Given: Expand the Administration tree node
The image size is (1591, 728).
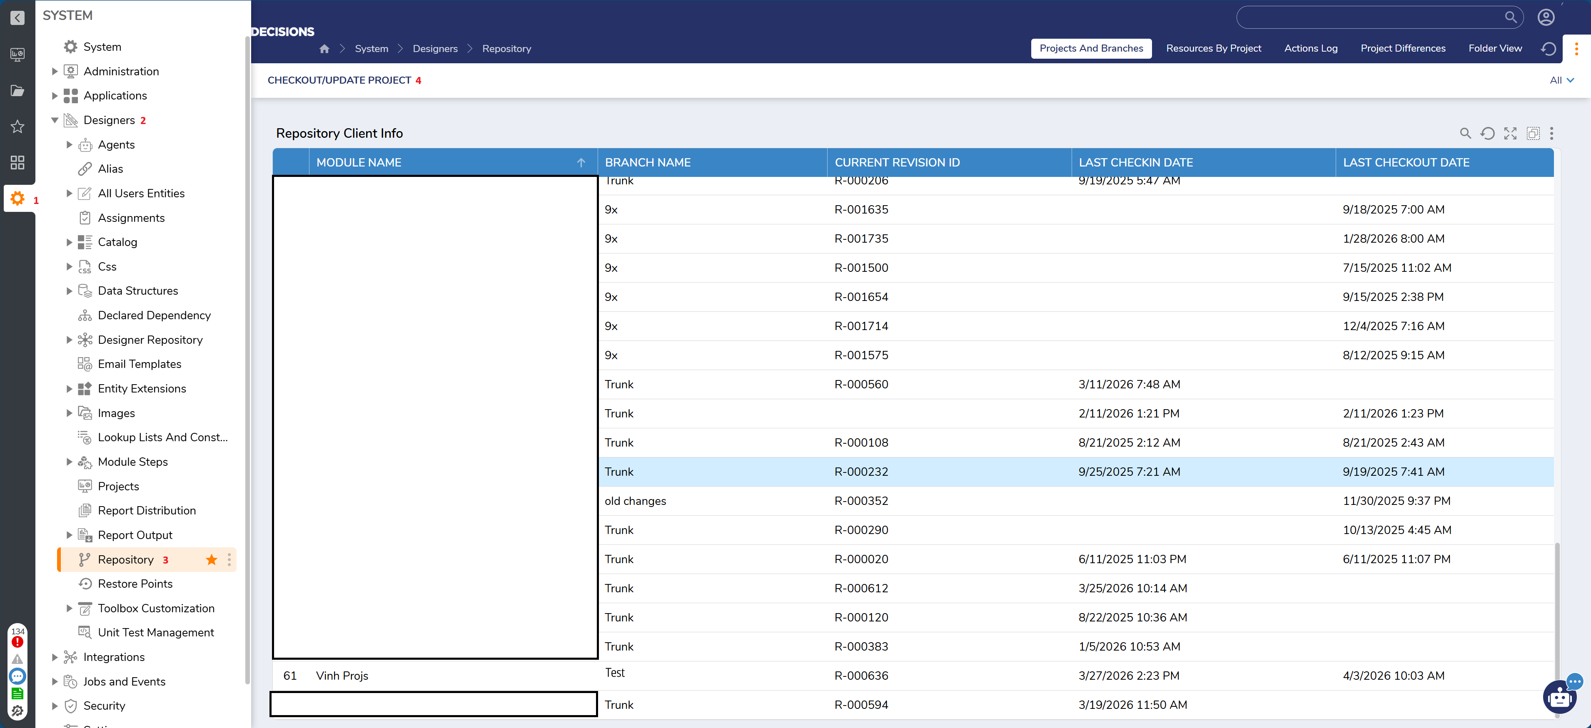Looking at the screenshot, I should pyautogui.click(x=54, y=72).
